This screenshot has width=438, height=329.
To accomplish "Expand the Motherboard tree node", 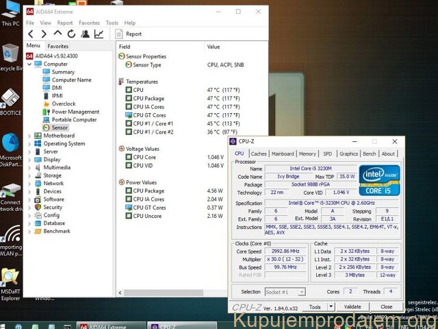I will 29,136.
